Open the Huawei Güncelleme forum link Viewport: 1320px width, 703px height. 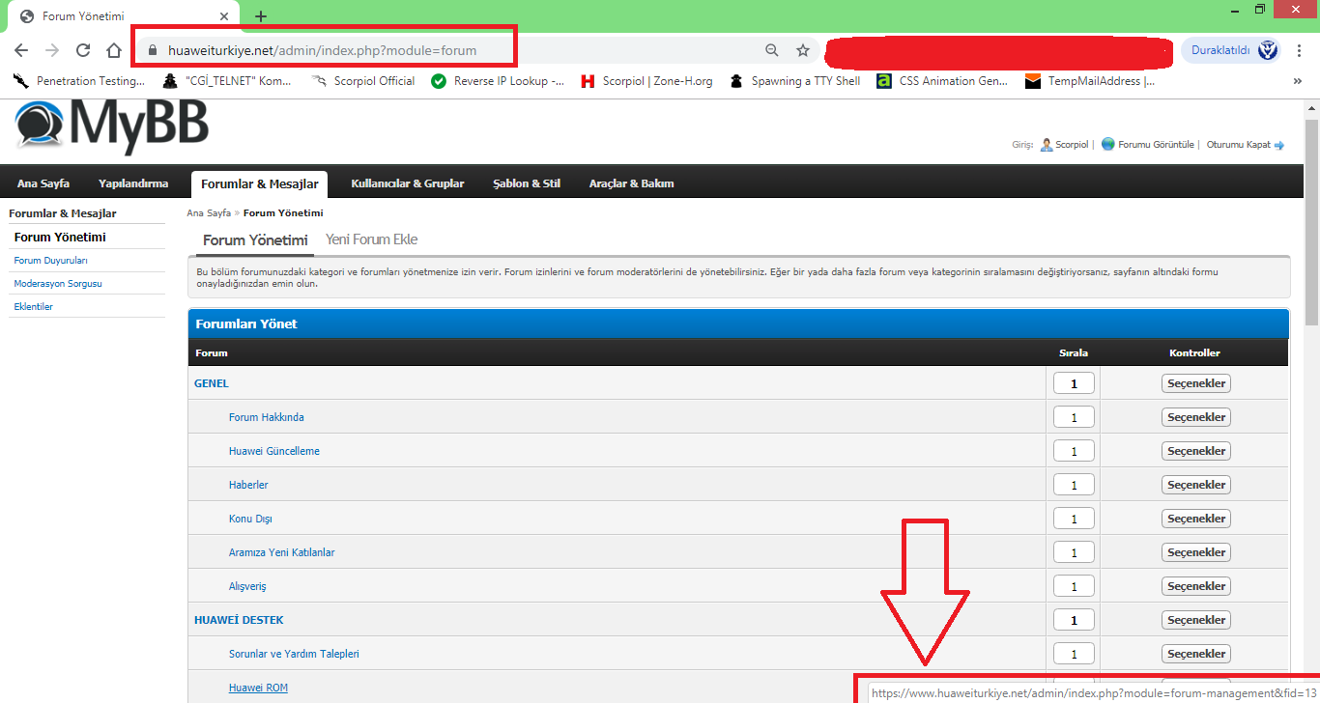coord(274,451)
